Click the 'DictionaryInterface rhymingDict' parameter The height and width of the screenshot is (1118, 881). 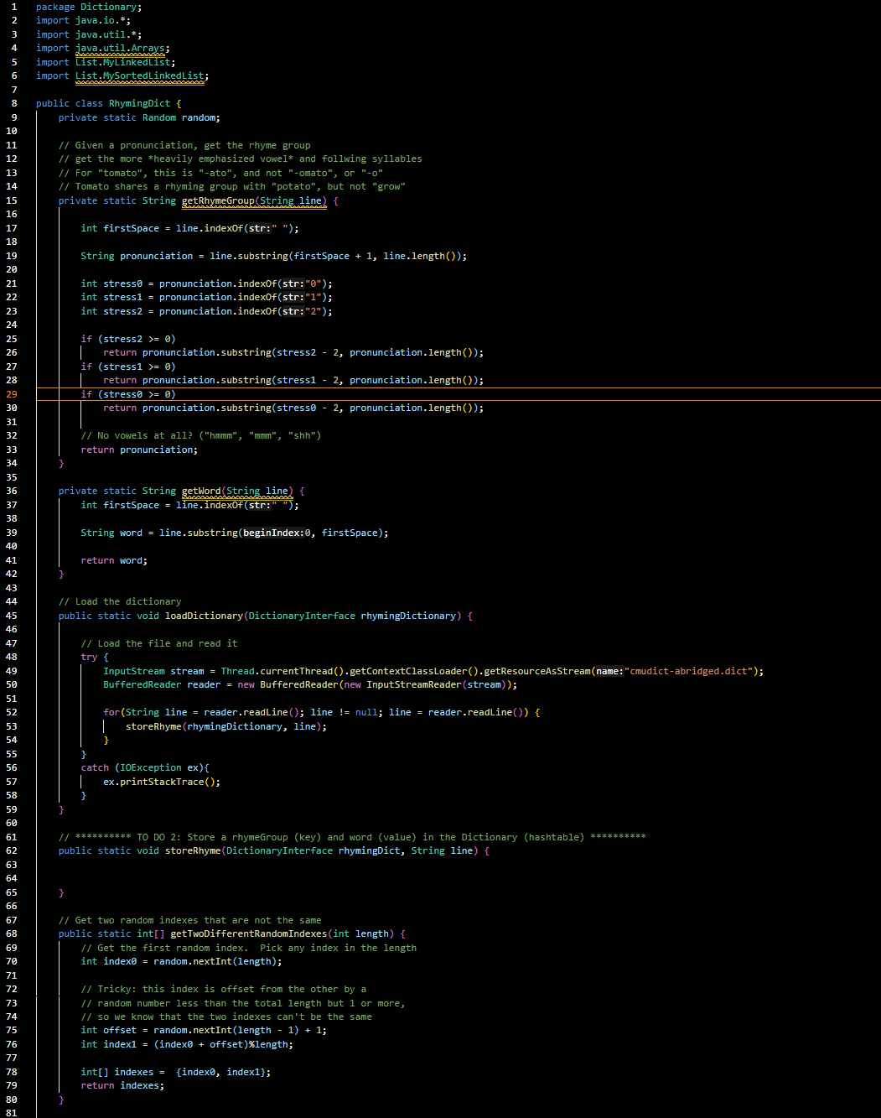pyautogui.click(x=314, y=850)
